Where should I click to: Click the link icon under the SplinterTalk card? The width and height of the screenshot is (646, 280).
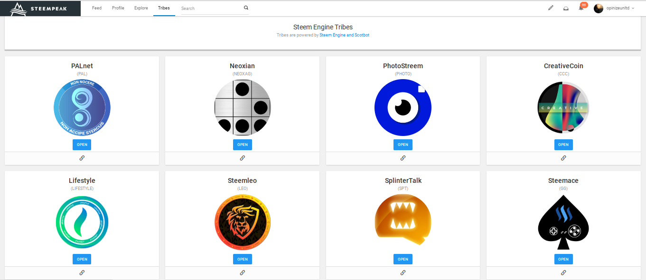403,272
